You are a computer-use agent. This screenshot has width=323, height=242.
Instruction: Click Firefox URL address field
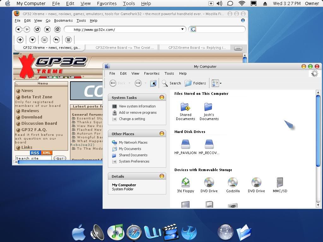[125, 29]
